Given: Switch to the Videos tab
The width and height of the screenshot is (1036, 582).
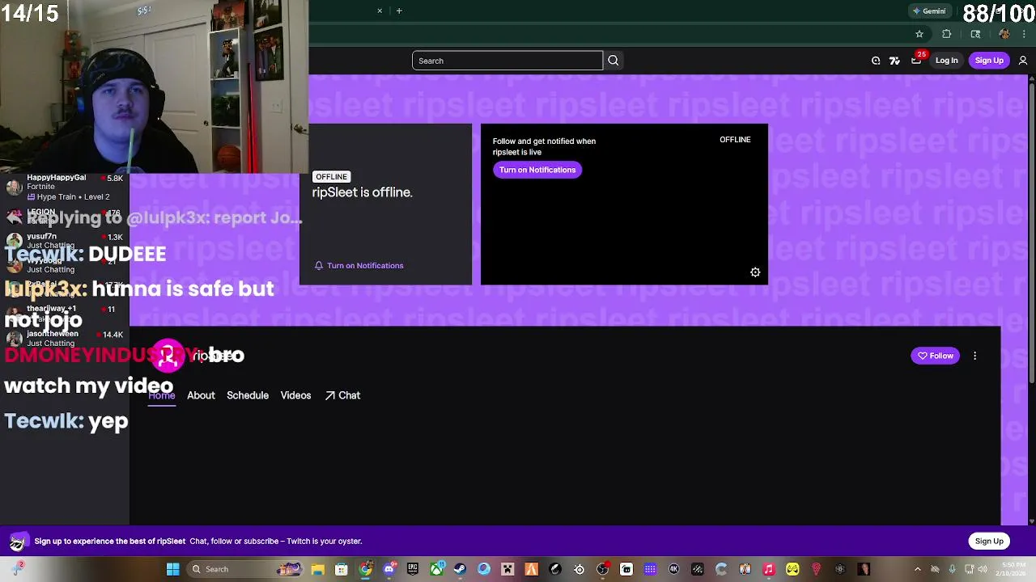Looking at the screenshot, I should tap(295, 395).
